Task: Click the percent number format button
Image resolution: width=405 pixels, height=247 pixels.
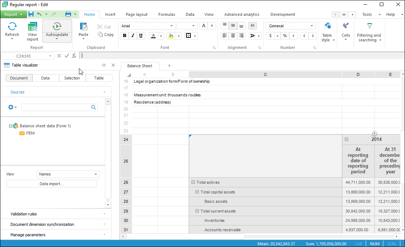Action: pos(285,36)
